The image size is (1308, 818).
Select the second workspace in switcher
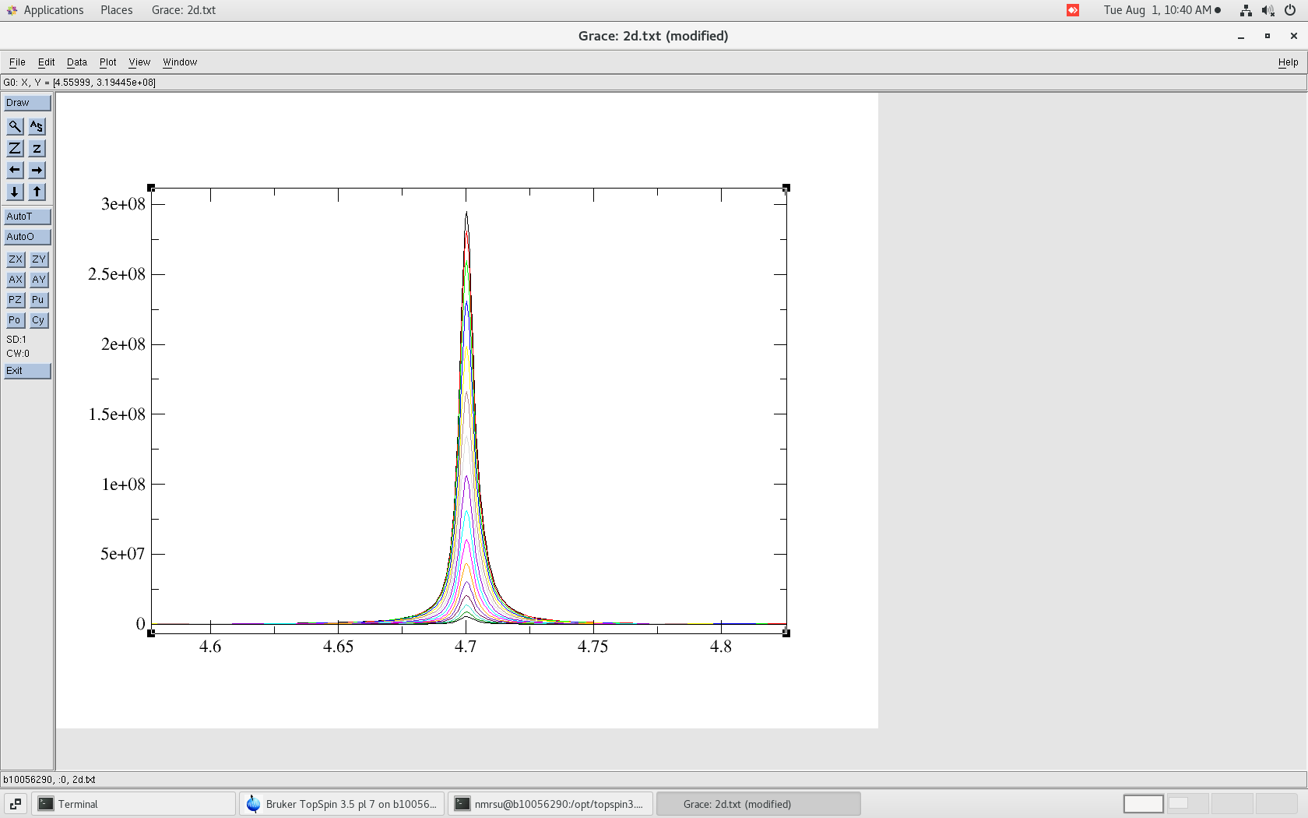[x=1187, y=804]
